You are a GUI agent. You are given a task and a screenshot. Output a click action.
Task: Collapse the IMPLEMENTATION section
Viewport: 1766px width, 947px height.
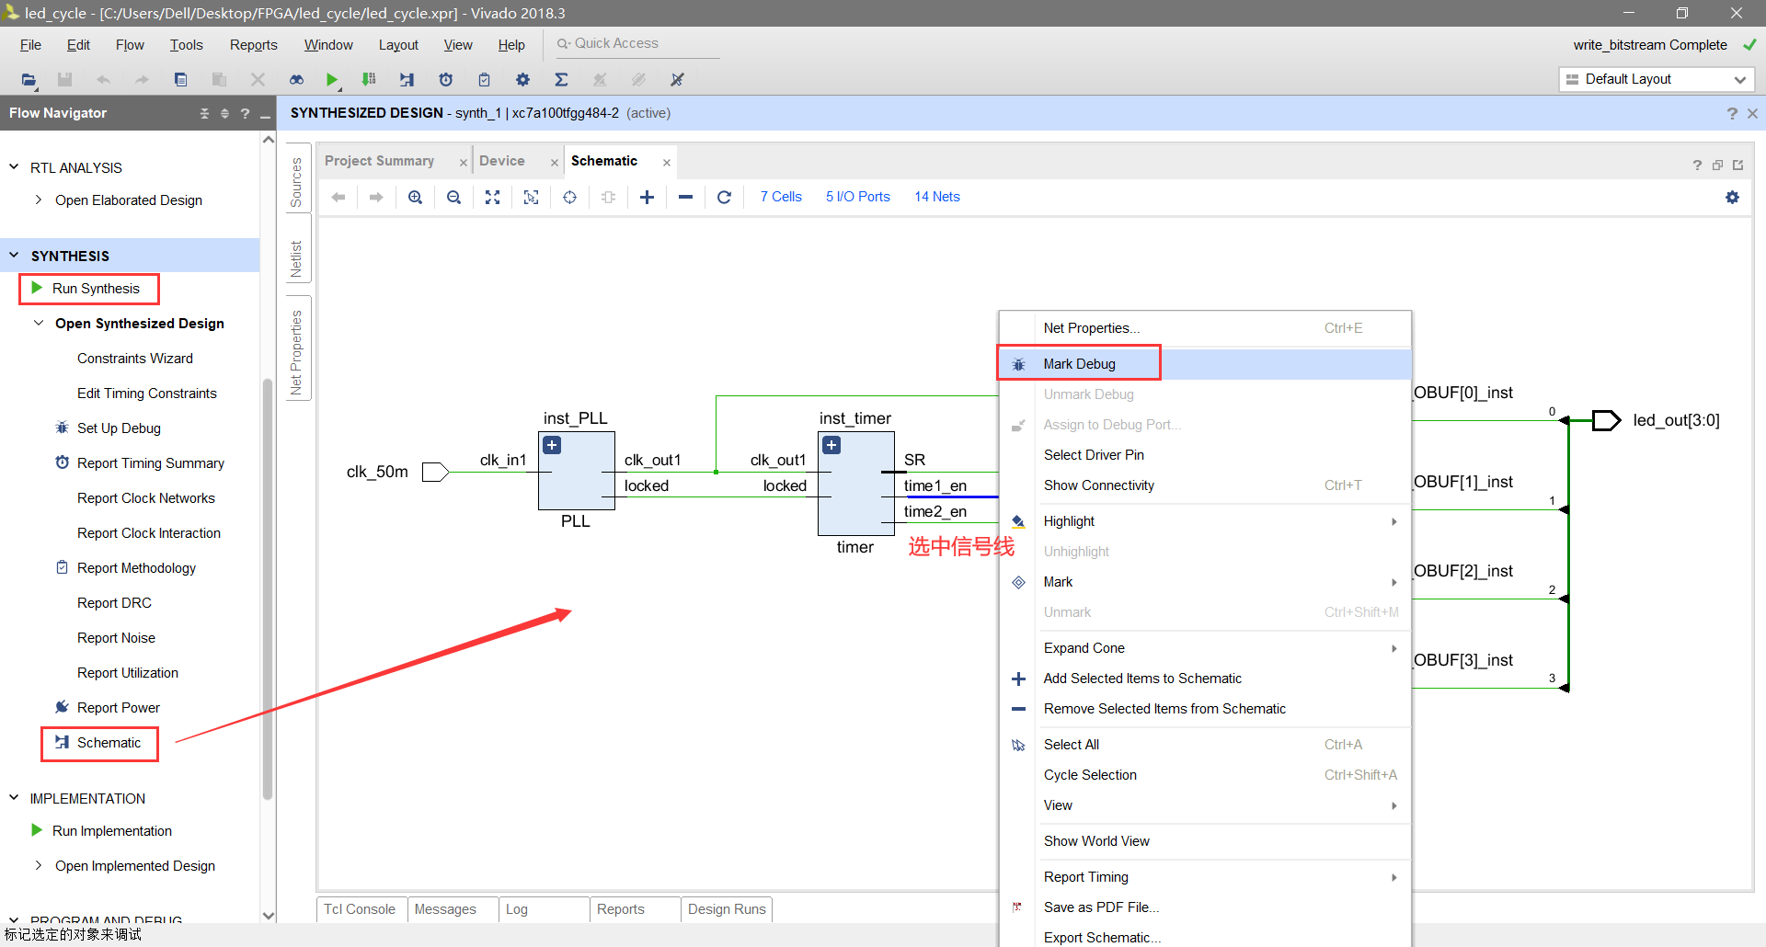coord(14,798)
